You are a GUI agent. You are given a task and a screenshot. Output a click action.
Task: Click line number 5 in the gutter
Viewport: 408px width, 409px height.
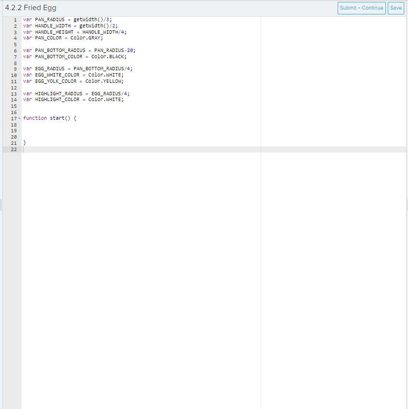(15, 45)
